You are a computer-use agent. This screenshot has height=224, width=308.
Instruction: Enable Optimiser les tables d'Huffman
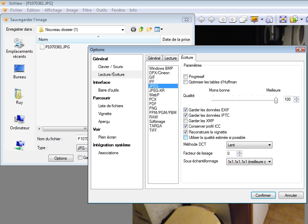tap(185, 82)
